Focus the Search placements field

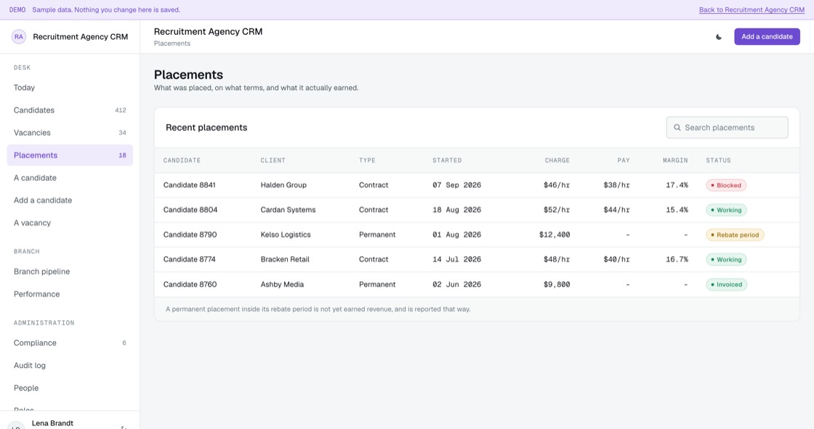point(727,128)
